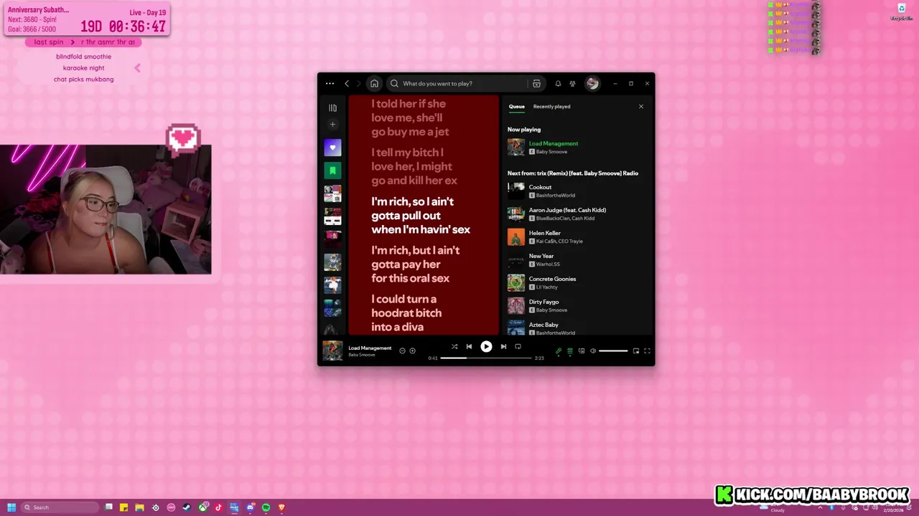Viewport: 919px width, 516px height.
Task: Click the Windows taskbar Search box
Action: pyautogui.click(x=60, y=507)
